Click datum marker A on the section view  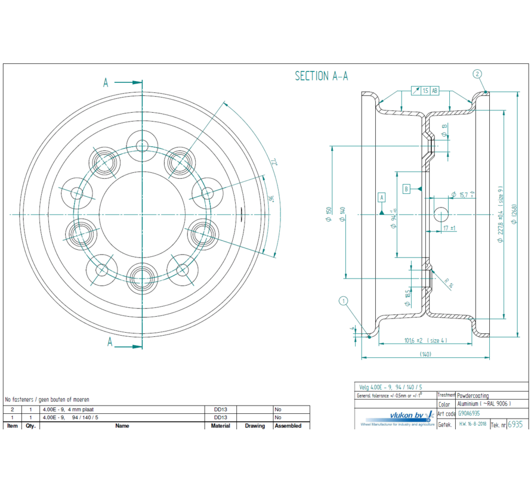(x=382, y=198)
